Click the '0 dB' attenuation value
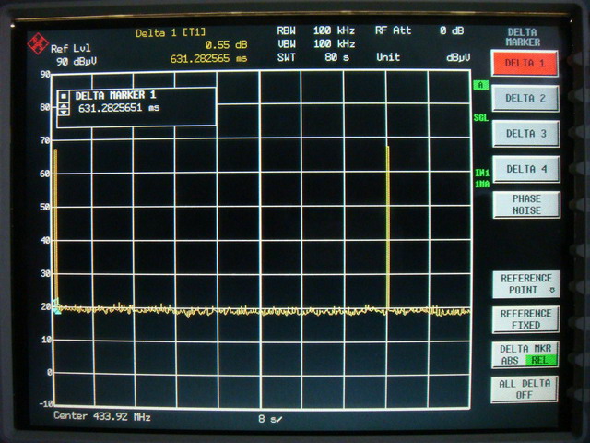590x443 pixels. (x=452, y=30)
